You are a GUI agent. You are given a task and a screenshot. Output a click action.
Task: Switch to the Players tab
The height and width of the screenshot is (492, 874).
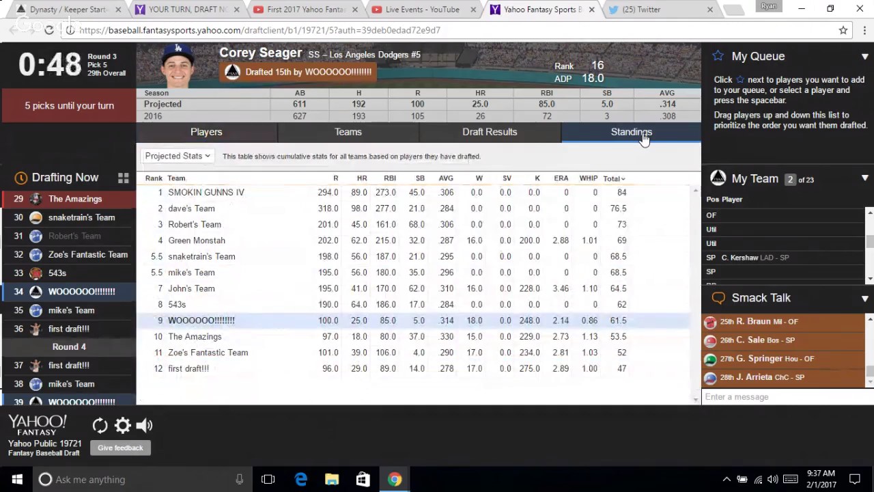pyautogui.click(x=206, y=132)
